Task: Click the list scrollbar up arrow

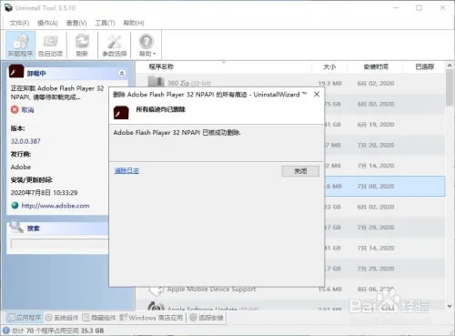Action: 450,66
